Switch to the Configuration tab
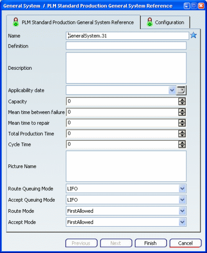The width and height of the screenshot is (207, 253). point(165,22)
